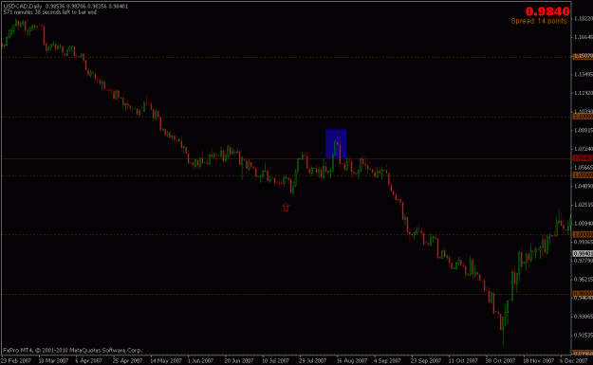Click the '29 Jul 2007' date on time axis
The width and height of the screenshot is (593, 365).
(x=313, y=361)
